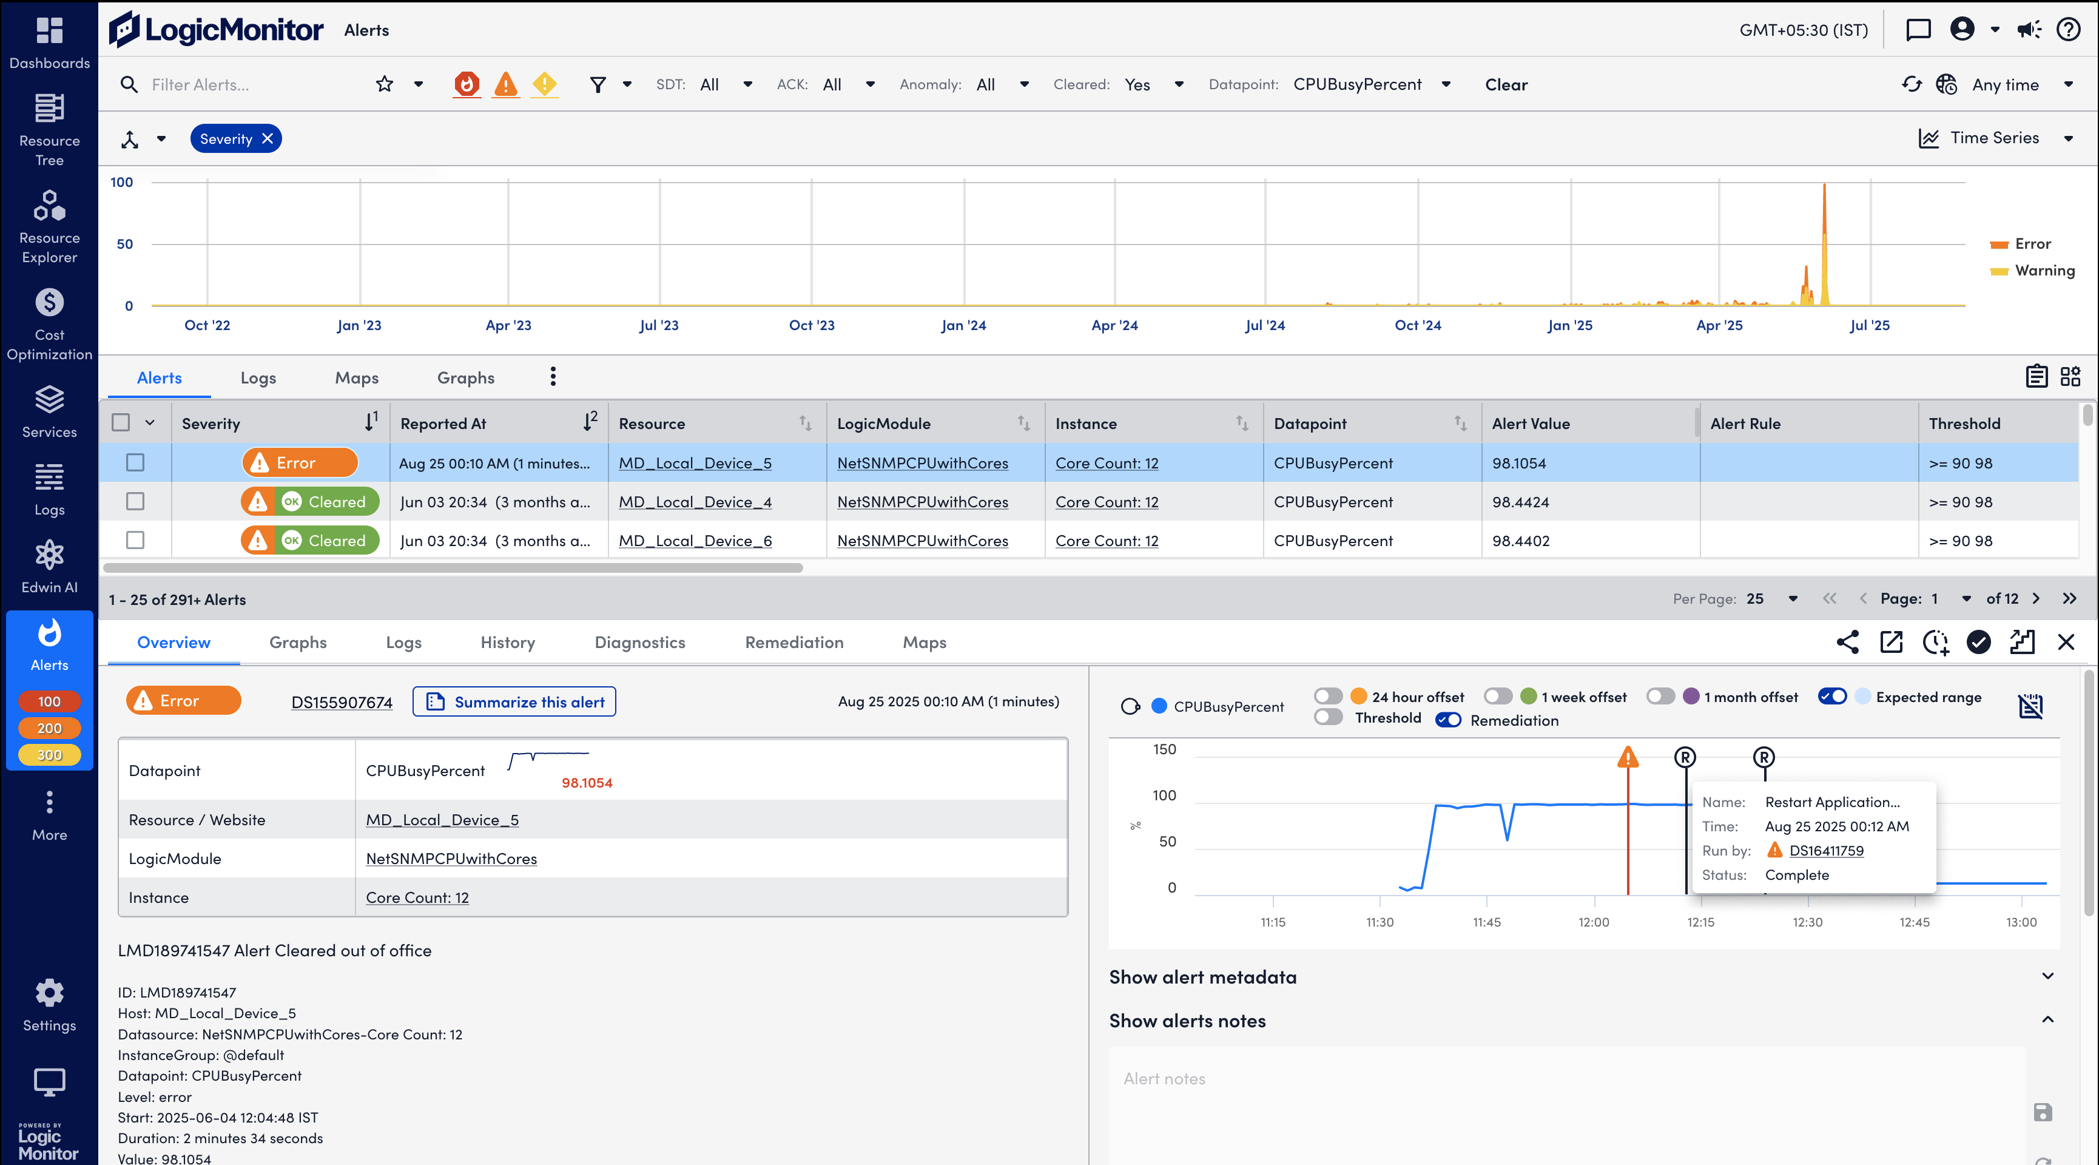Open Dashboards in the sidebar
Viewport: 2099px width, 1165px height.
point(49,42)
